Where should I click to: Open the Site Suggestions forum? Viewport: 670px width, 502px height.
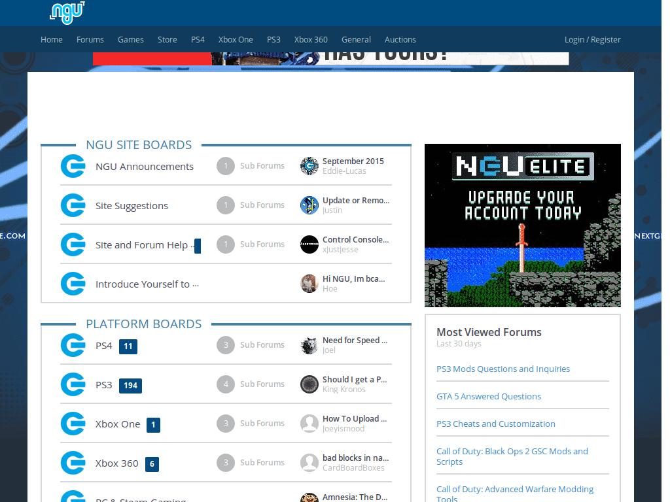coord(132,206)
